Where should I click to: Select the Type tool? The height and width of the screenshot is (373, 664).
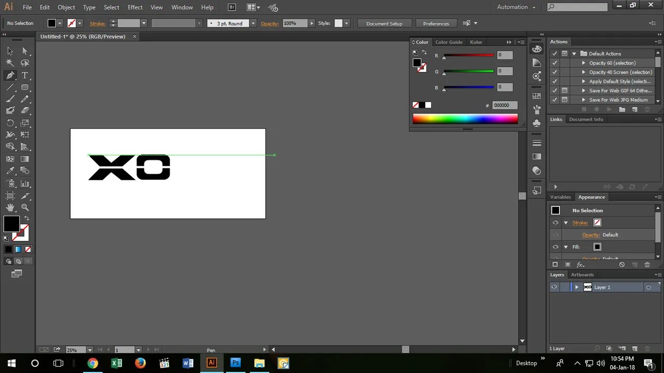[x=25, y=75]
